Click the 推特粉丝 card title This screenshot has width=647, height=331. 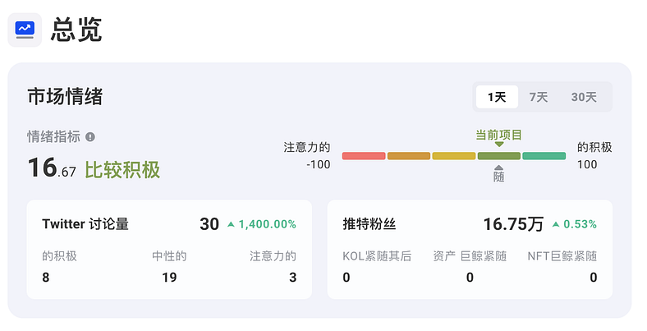(x=369, y=224)
